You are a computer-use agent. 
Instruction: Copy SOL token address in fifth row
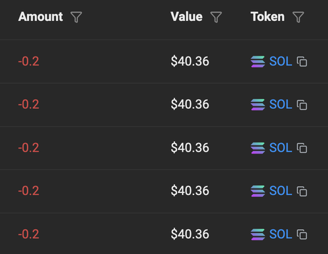[302, 234]
